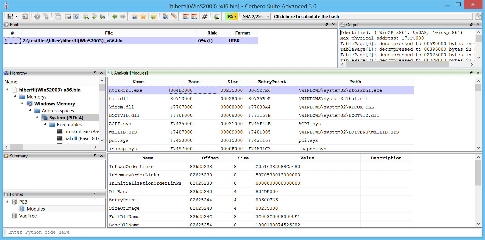Image resolution: width=485 pixels, height=240 pixels.
Task: Close the Output panel
Action: 478,24
